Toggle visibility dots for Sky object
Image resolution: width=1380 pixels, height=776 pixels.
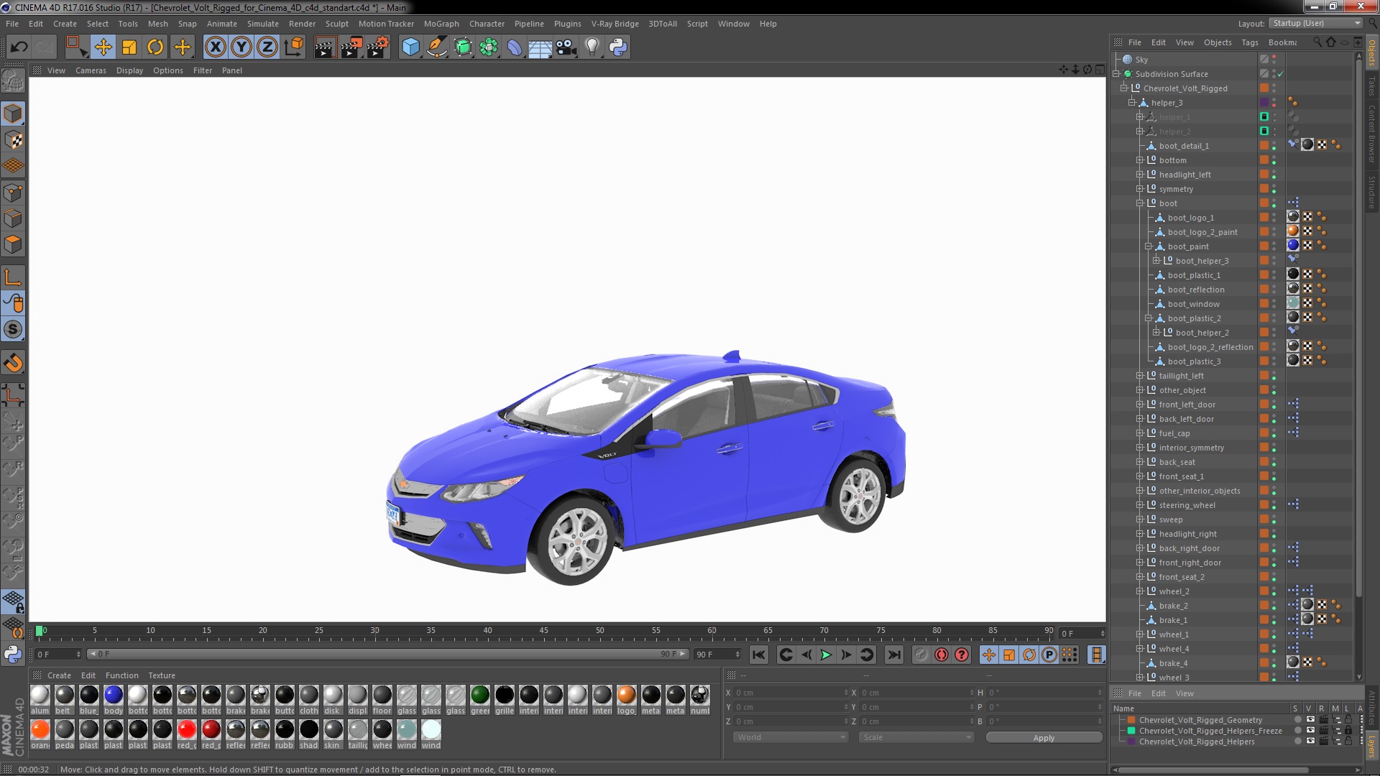(1274, 60)
